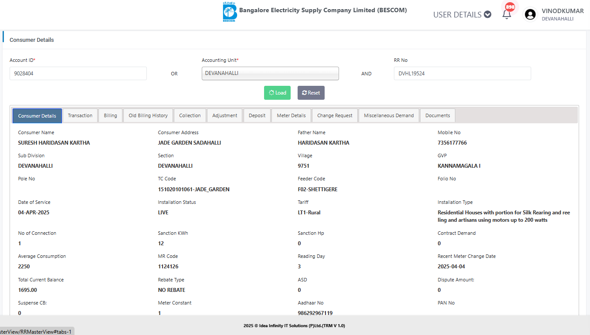
Task: Expand the USER DETAILS dropdown
Action: pyautogui.click(x=462, y=14)
